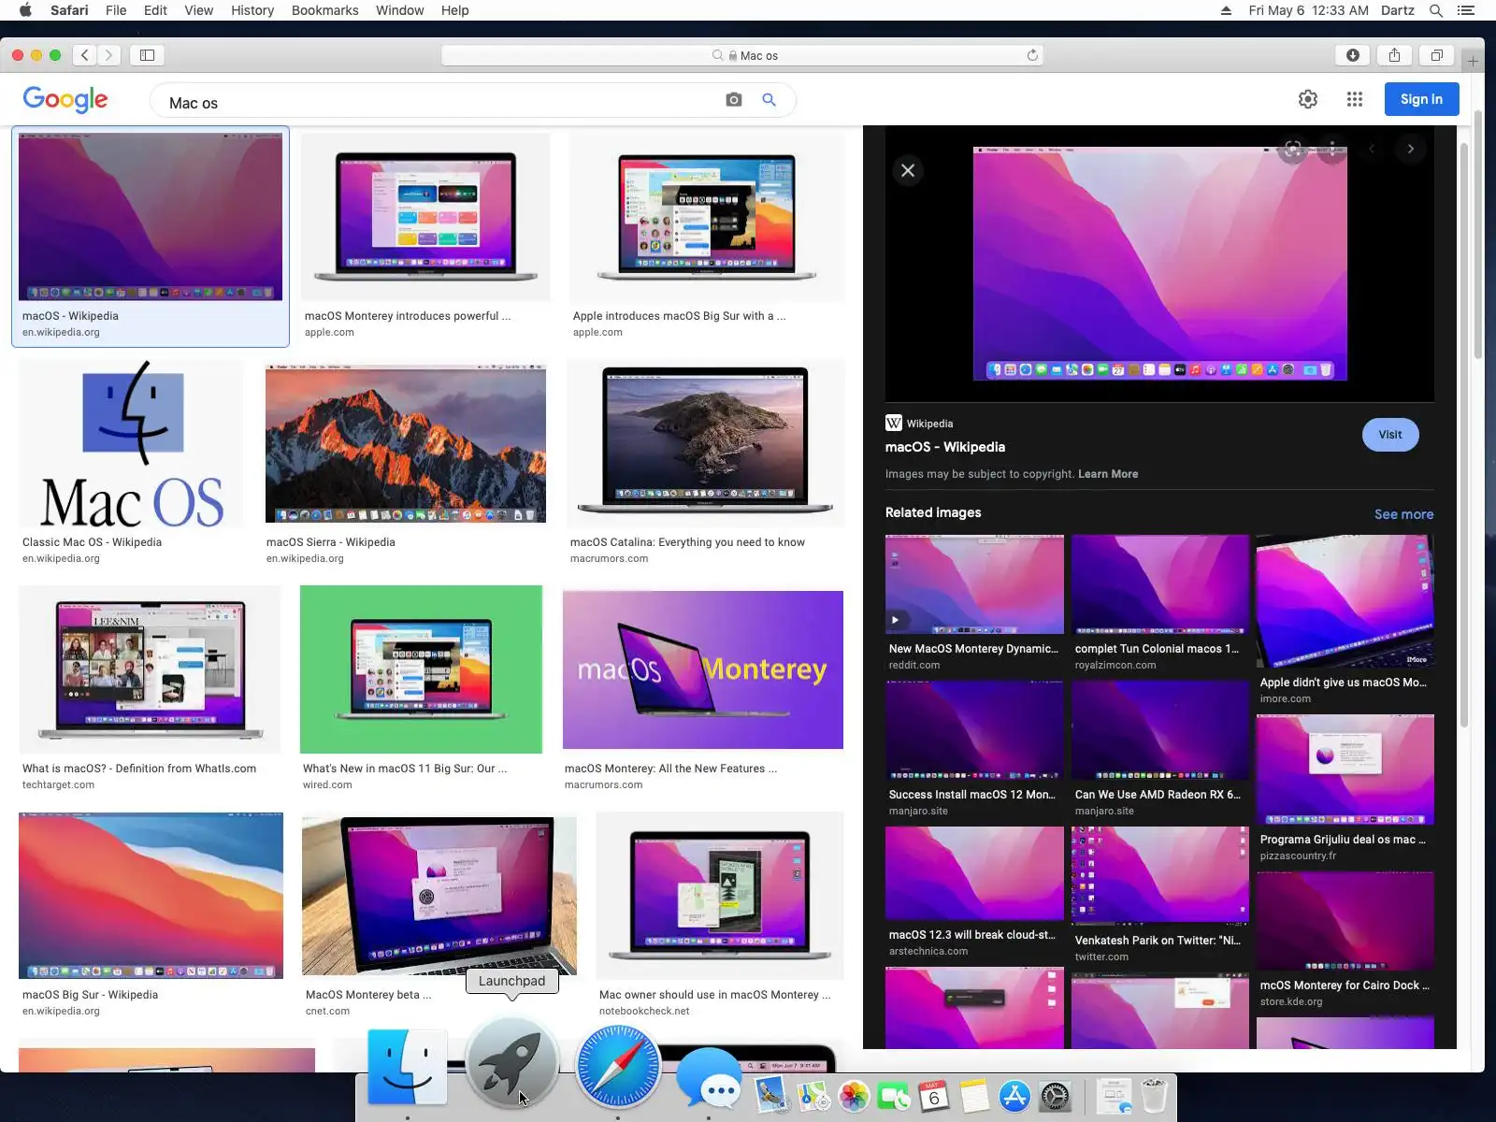Click the Sign in button

tap(1421, 99)
